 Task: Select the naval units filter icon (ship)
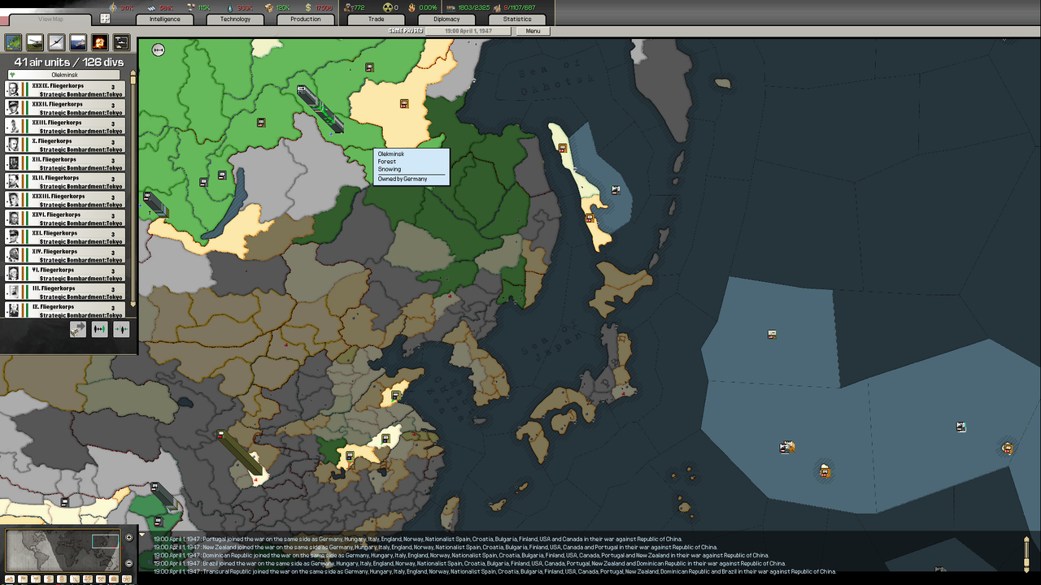coord(78,41)
